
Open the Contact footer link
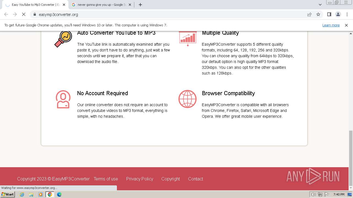click(196, 179)
